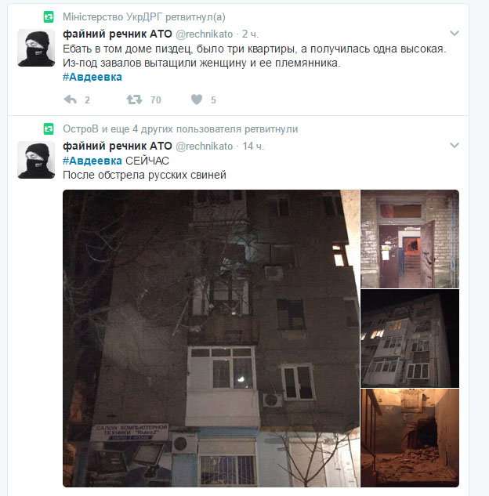489x496 pixels.
Task: Click @rechnikato handle in first tweet
Action: 204,34
